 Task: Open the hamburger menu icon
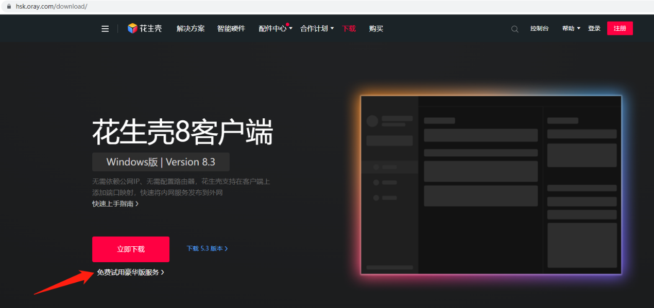point(105,29)
